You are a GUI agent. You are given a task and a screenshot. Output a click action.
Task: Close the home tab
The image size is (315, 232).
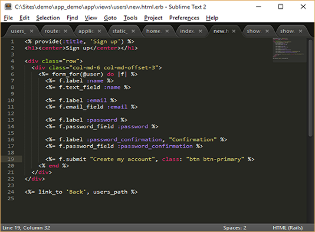point(167,31)
